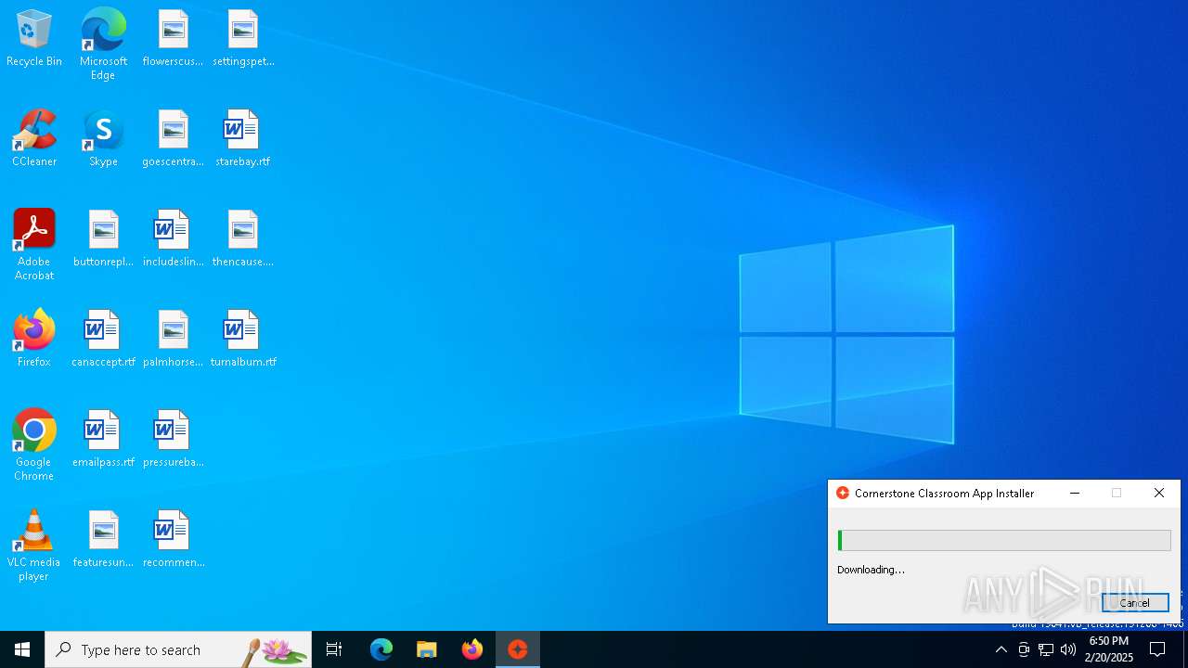Select the includeslin Word document icon
Viewport: 1188px width, 668px height.
(x=173, y=239)
